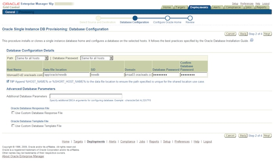
Task: Click the bottom Cancel button
Action: click(230, 136)
